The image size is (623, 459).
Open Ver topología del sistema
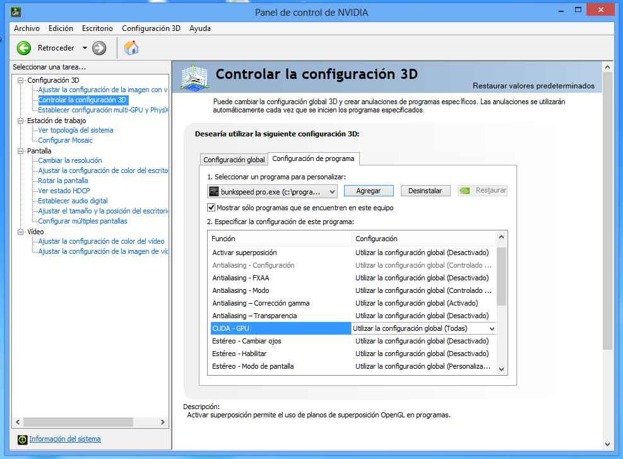pos(76,130)
